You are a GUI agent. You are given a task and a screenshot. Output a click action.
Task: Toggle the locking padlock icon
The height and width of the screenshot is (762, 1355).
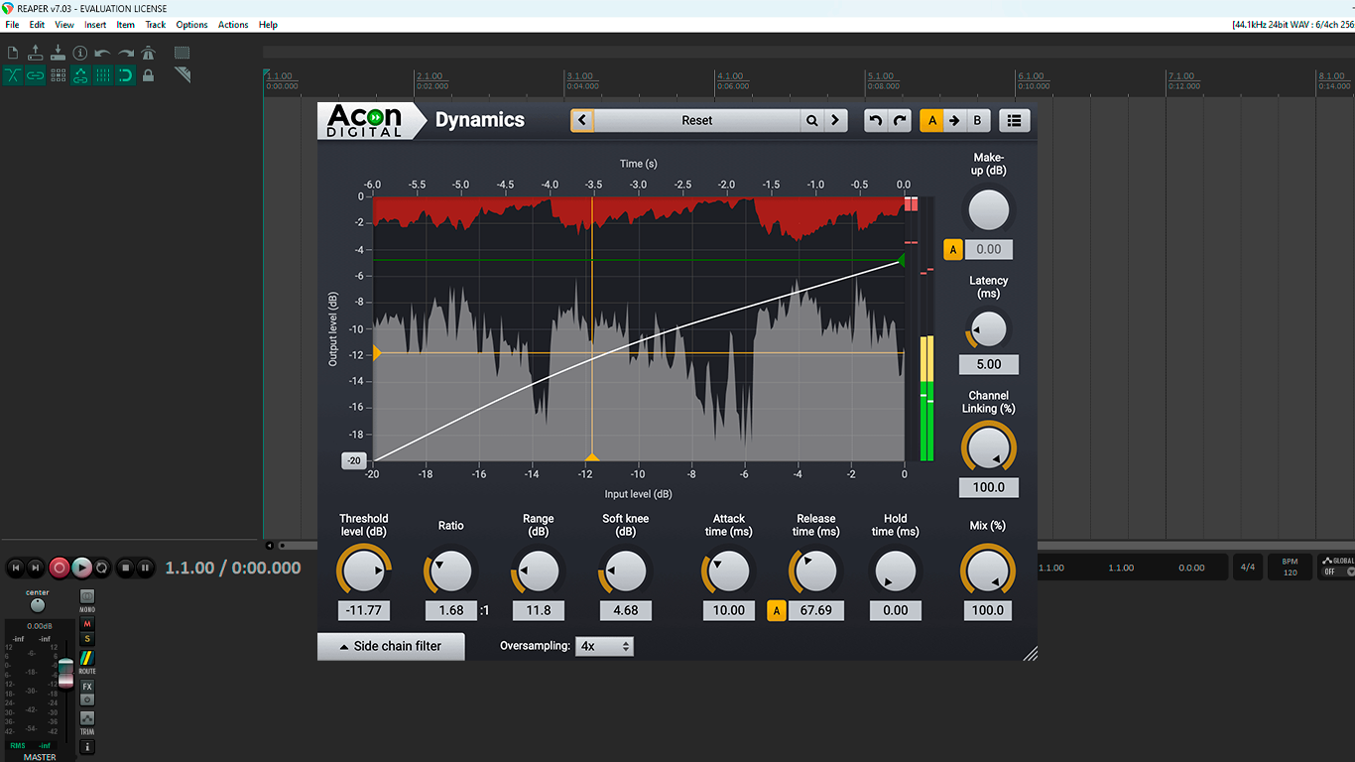coord(149,75)
